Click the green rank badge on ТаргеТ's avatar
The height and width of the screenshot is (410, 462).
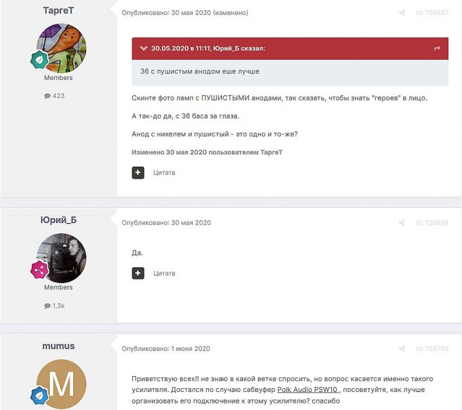(39, 60)
